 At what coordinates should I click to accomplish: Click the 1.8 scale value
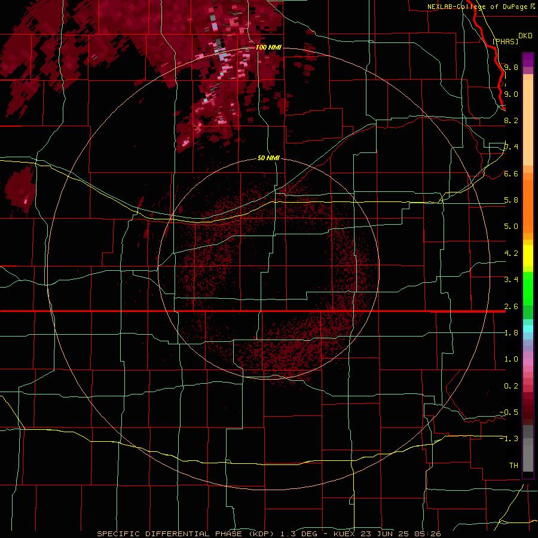511,333
